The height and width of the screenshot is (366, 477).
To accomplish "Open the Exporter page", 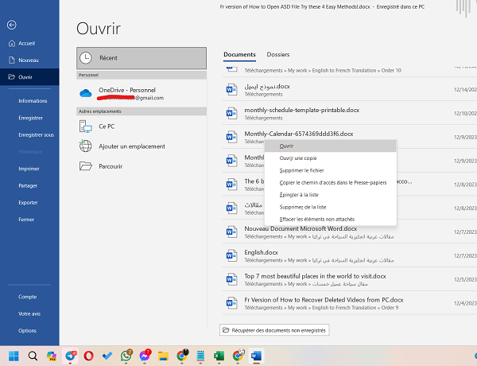I will 29,202.
